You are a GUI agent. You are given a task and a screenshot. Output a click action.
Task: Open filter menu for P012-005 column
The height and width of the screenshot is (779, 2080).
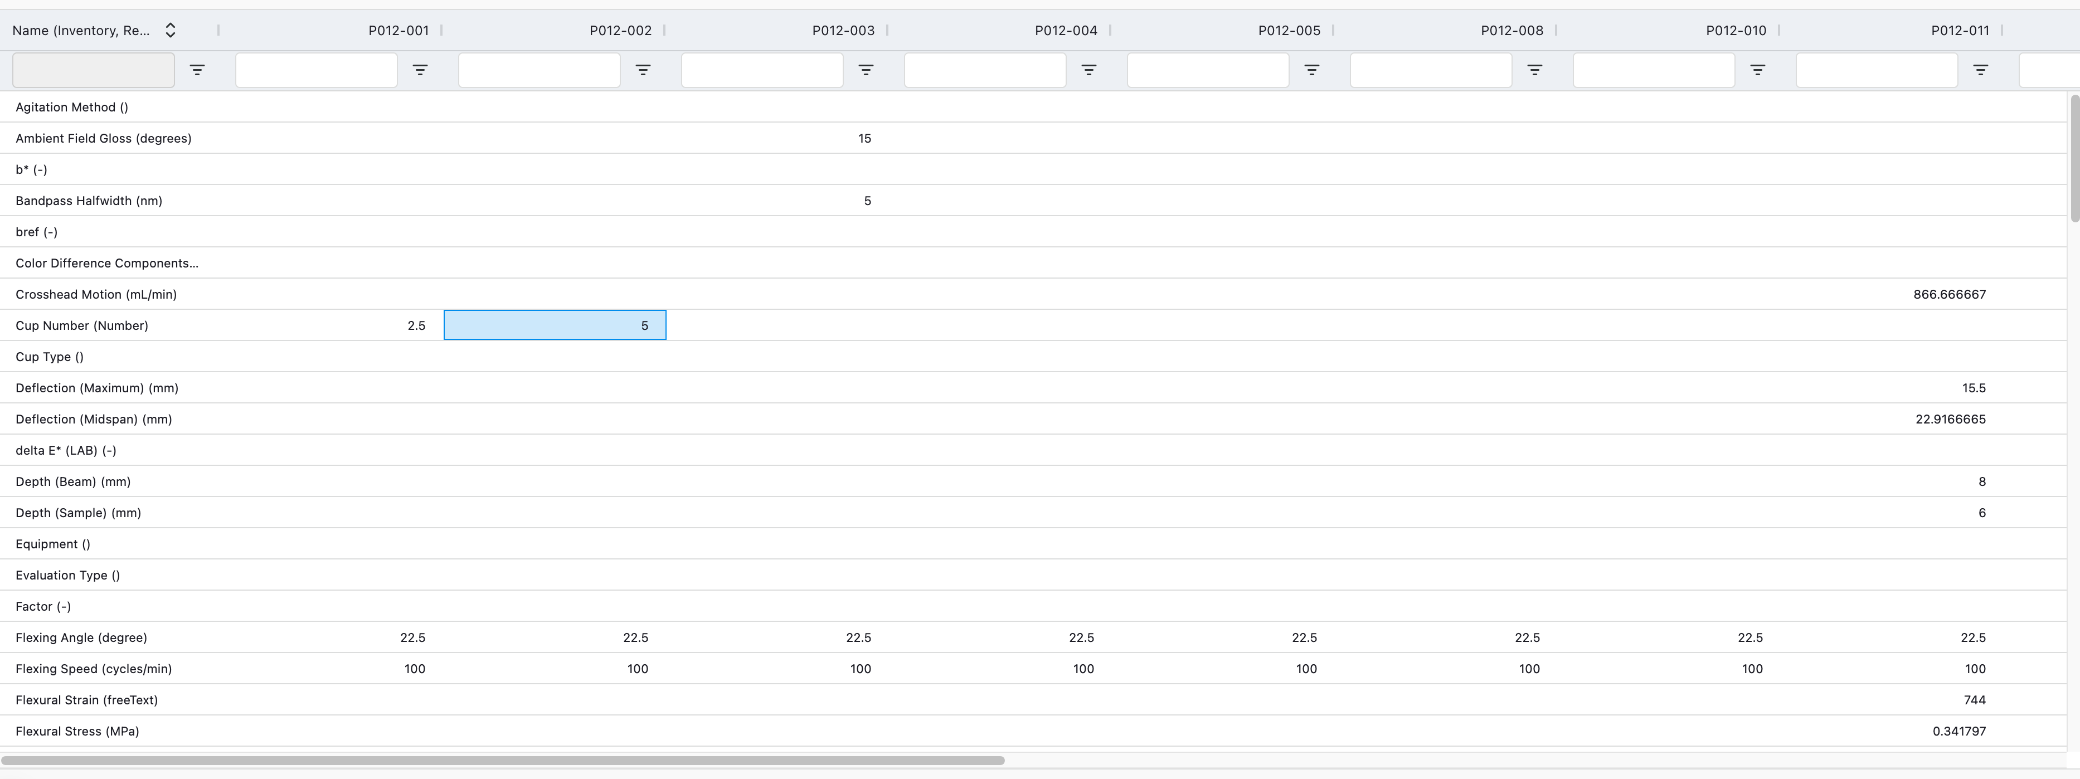click(x=1311, y=70)
